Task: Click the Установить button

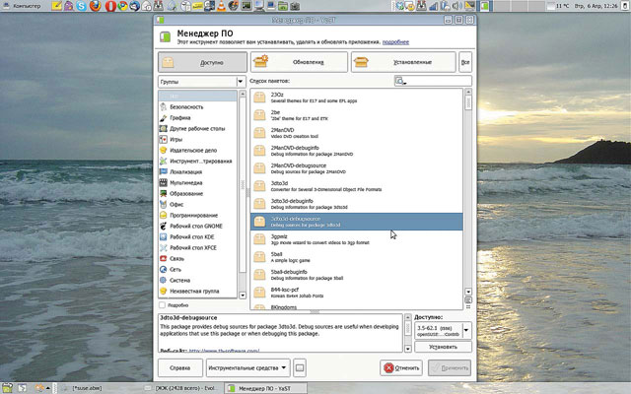Action: [443, 347]
